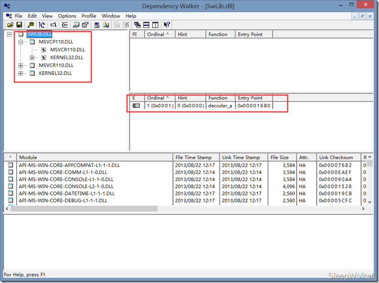The height and width of the screenshot is (283, 379).
Task: Open the Profile menu
Action: [89, 16]
